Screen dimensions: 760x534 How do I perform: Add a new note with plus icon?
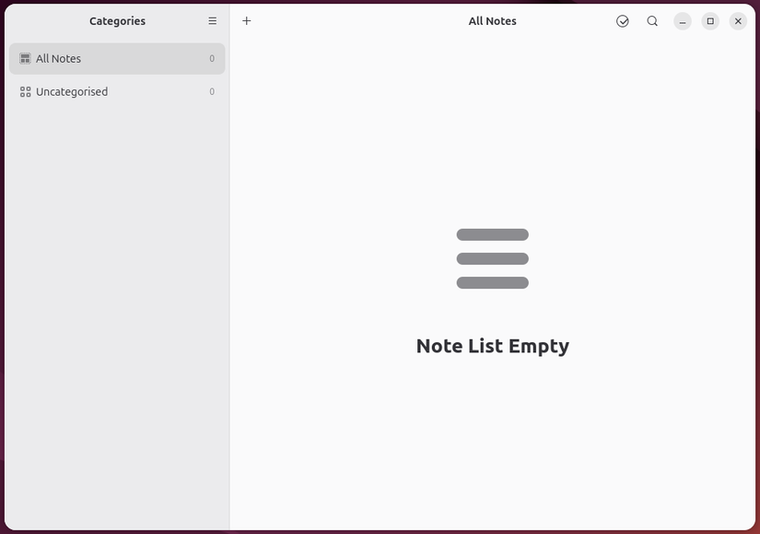click(247, 21)
